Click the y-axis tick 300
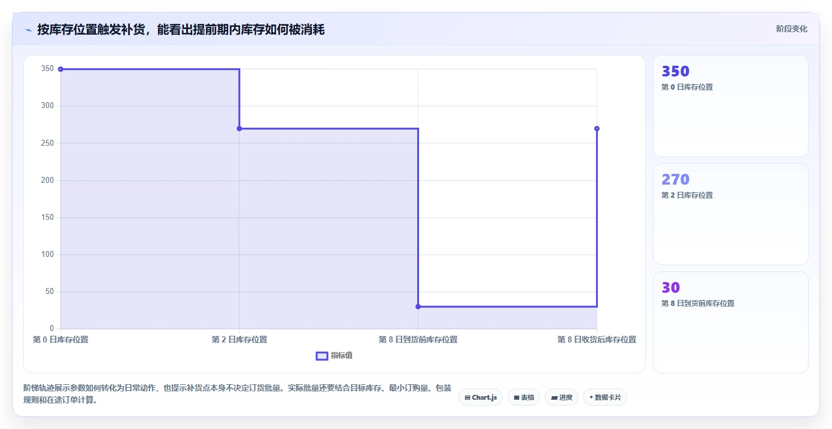This screenshot has height=429, width=832. tap(47, 106)
